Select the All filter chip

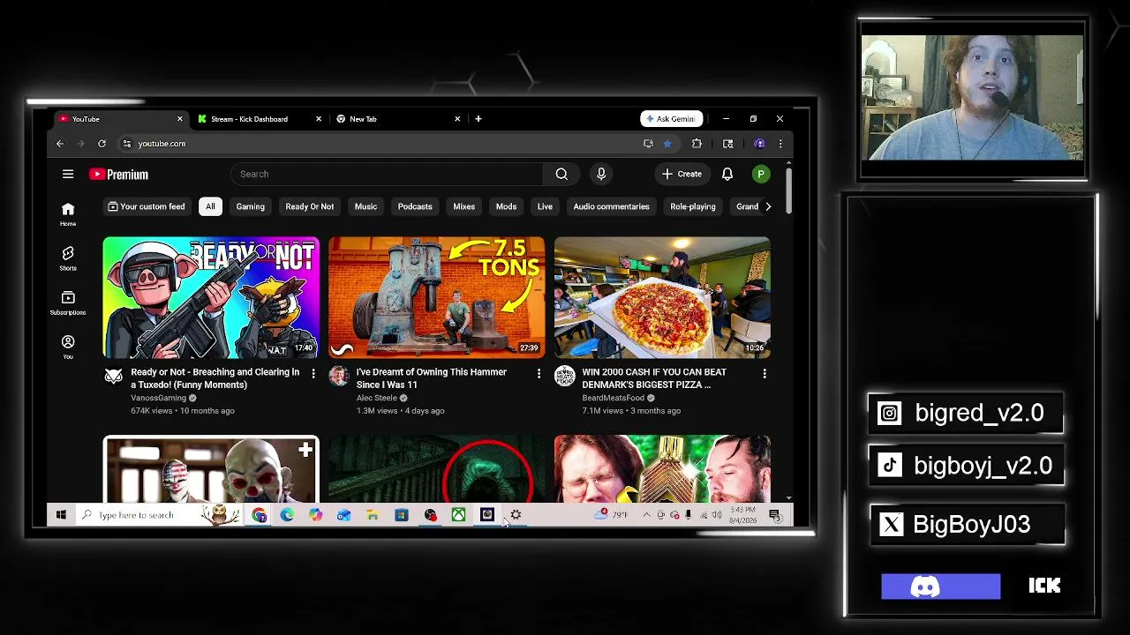point(210,206)
